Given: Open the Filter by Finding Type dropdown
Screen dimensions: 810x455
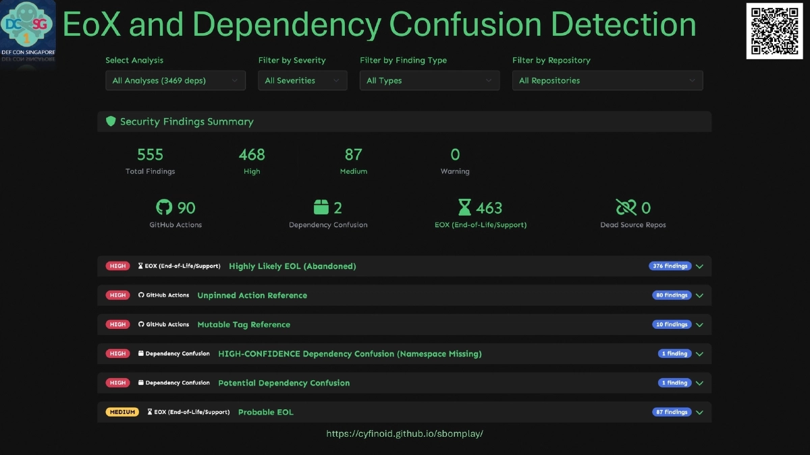Looking at the screenshot, I should (429, 80).
